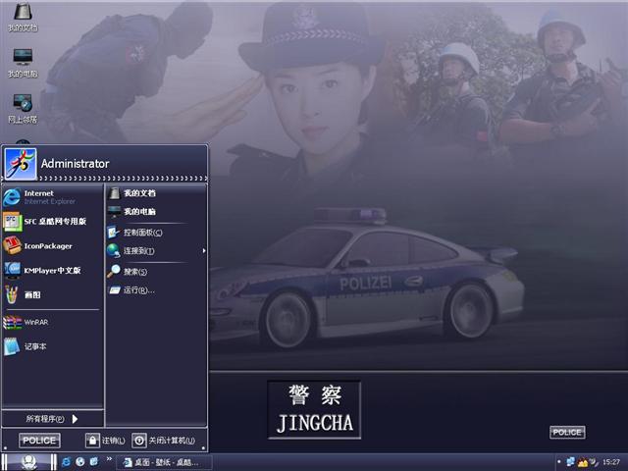This screenshot has width=628, height=471.
Task: Open KMPlayer中文版 from start menu
Action: click(x=52, y=271)
